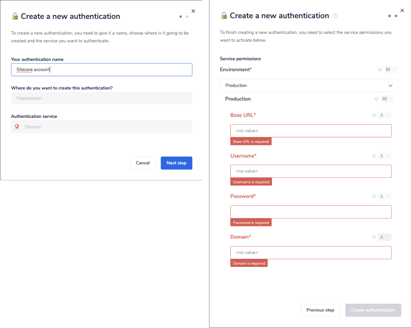Image resolution: width=411 pixels, height=328 pixels.
Task: Open the dropdown arrow next to Environment's table icon
Action: click(394, 69)
